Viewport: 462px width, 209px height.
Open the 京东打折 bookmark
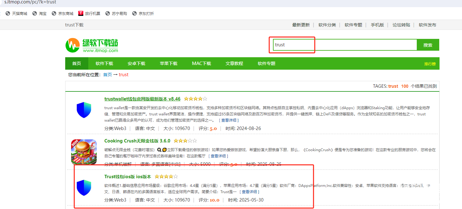(x=143, y=14)
